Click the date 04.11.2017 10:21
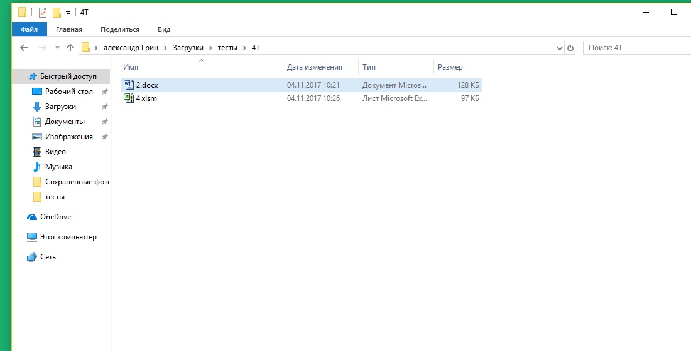Screen dimensions: 691x351 [x=313, y=85]
